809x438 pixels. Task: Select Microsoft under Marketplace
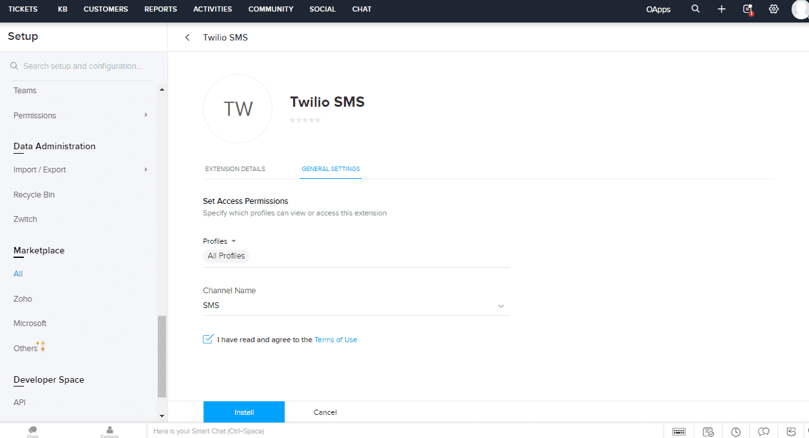[30, 324]
